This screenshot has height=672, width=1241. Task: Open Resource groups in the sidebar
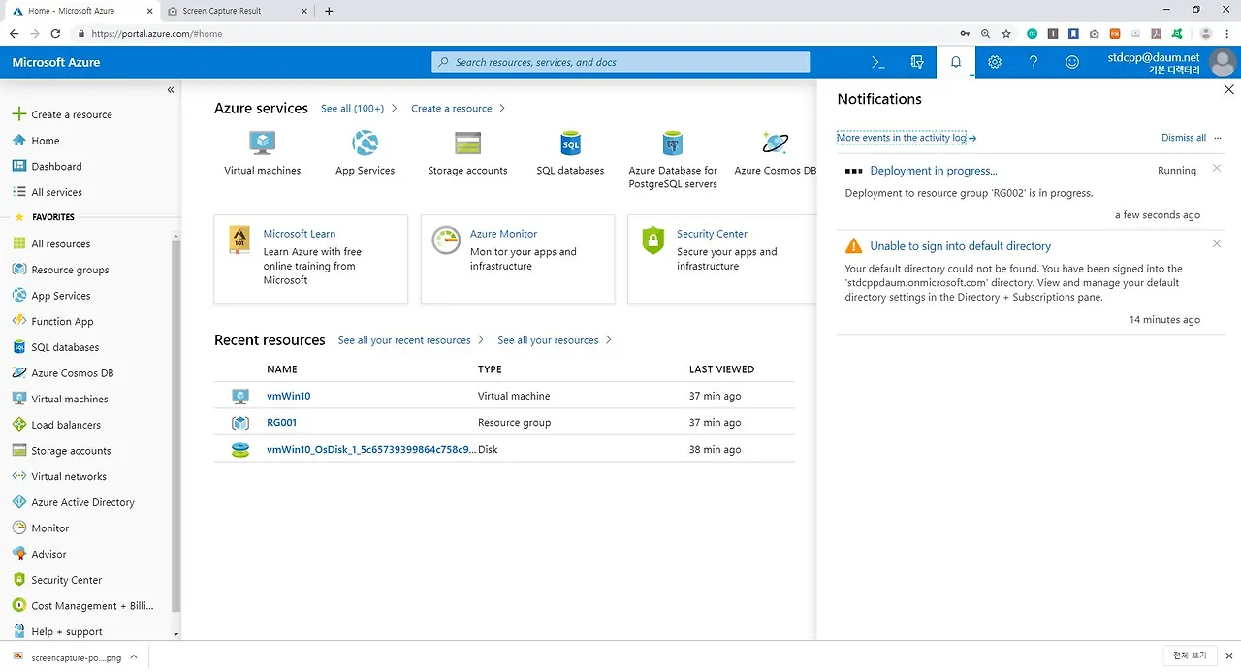click(x=70, y=270)
